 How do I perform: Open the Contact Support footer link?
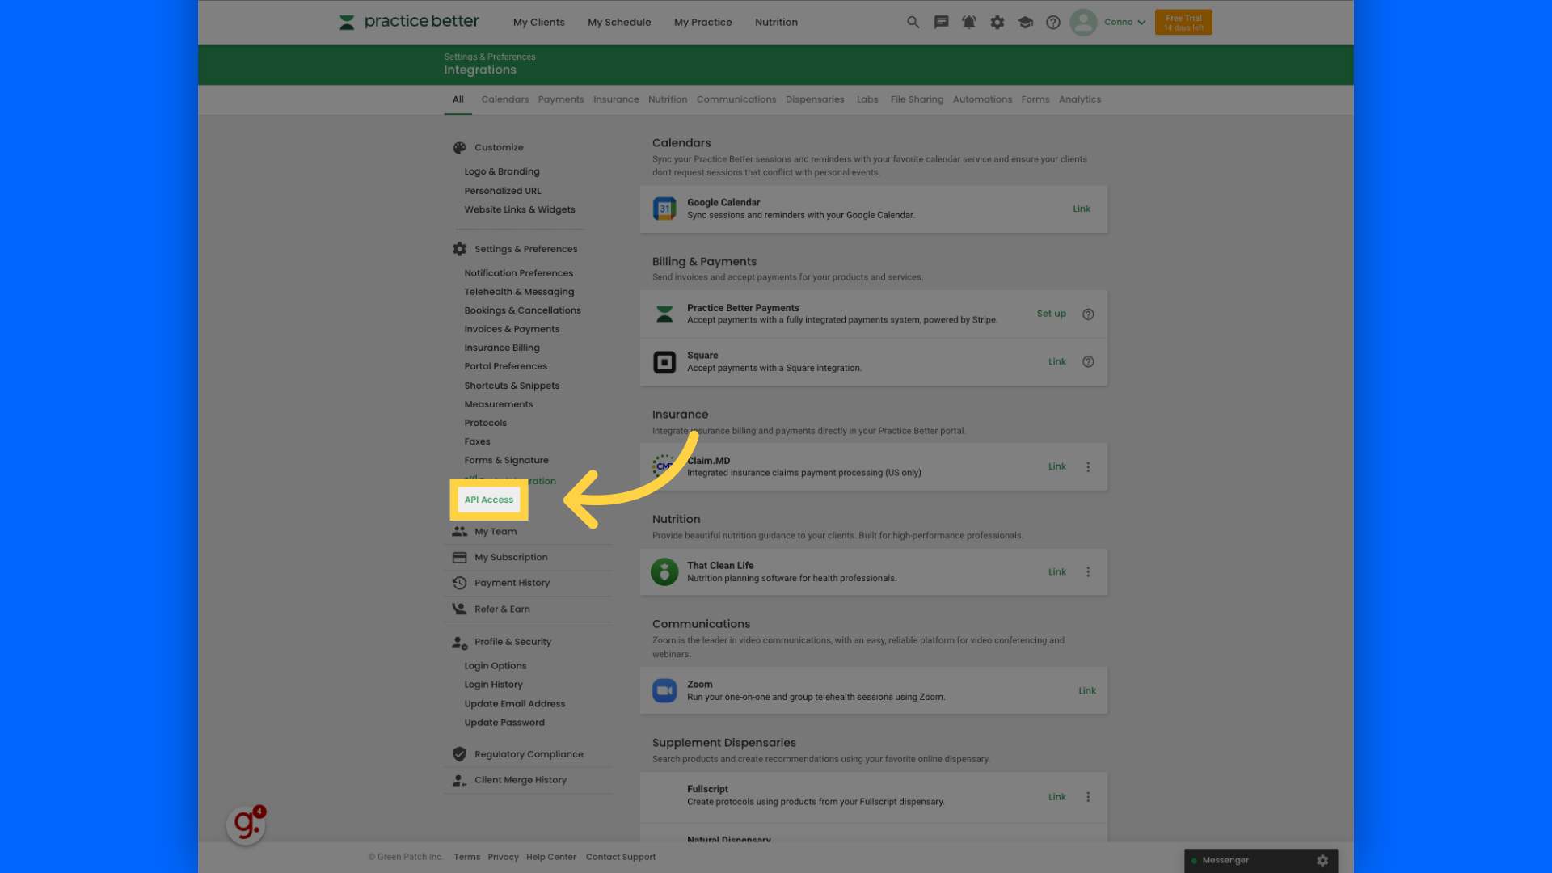[620, 857]
